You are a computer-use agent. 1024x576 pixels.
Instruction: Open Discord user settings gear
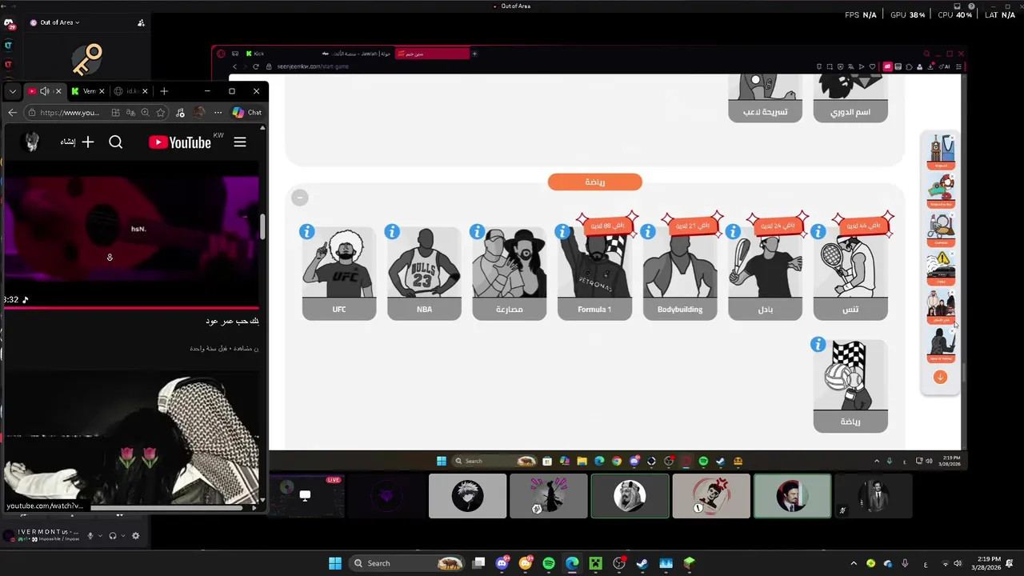click(x=135, y=536)
